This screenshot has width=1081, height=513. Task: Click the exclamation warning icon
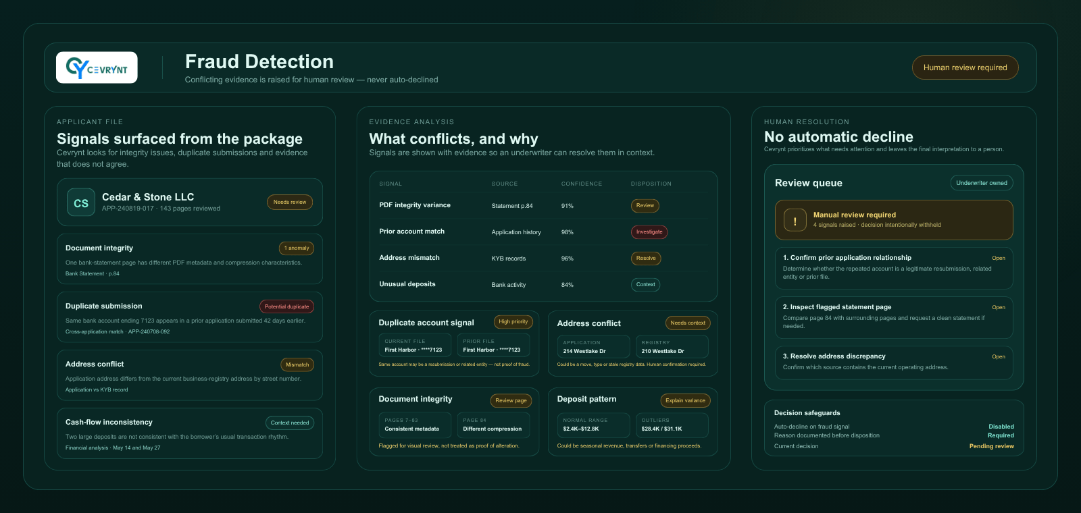point(795,220)
